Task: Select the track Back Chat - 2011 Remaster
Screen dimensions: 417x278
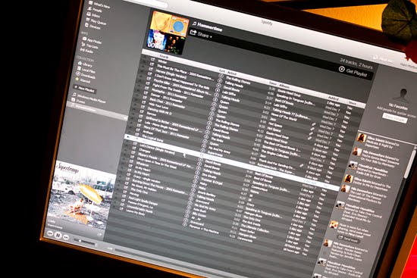Action: [x=167, y=102]
